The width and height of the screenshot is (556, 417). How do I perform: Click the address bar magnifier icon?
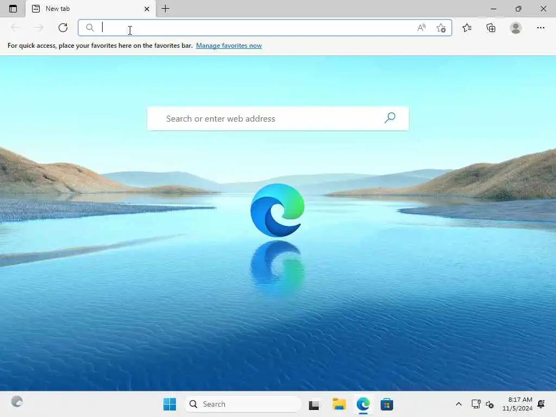coord(90,28)
